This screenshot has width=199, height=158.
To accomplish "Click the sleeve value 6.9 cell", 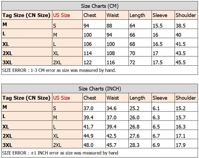I will click(156, 145).
